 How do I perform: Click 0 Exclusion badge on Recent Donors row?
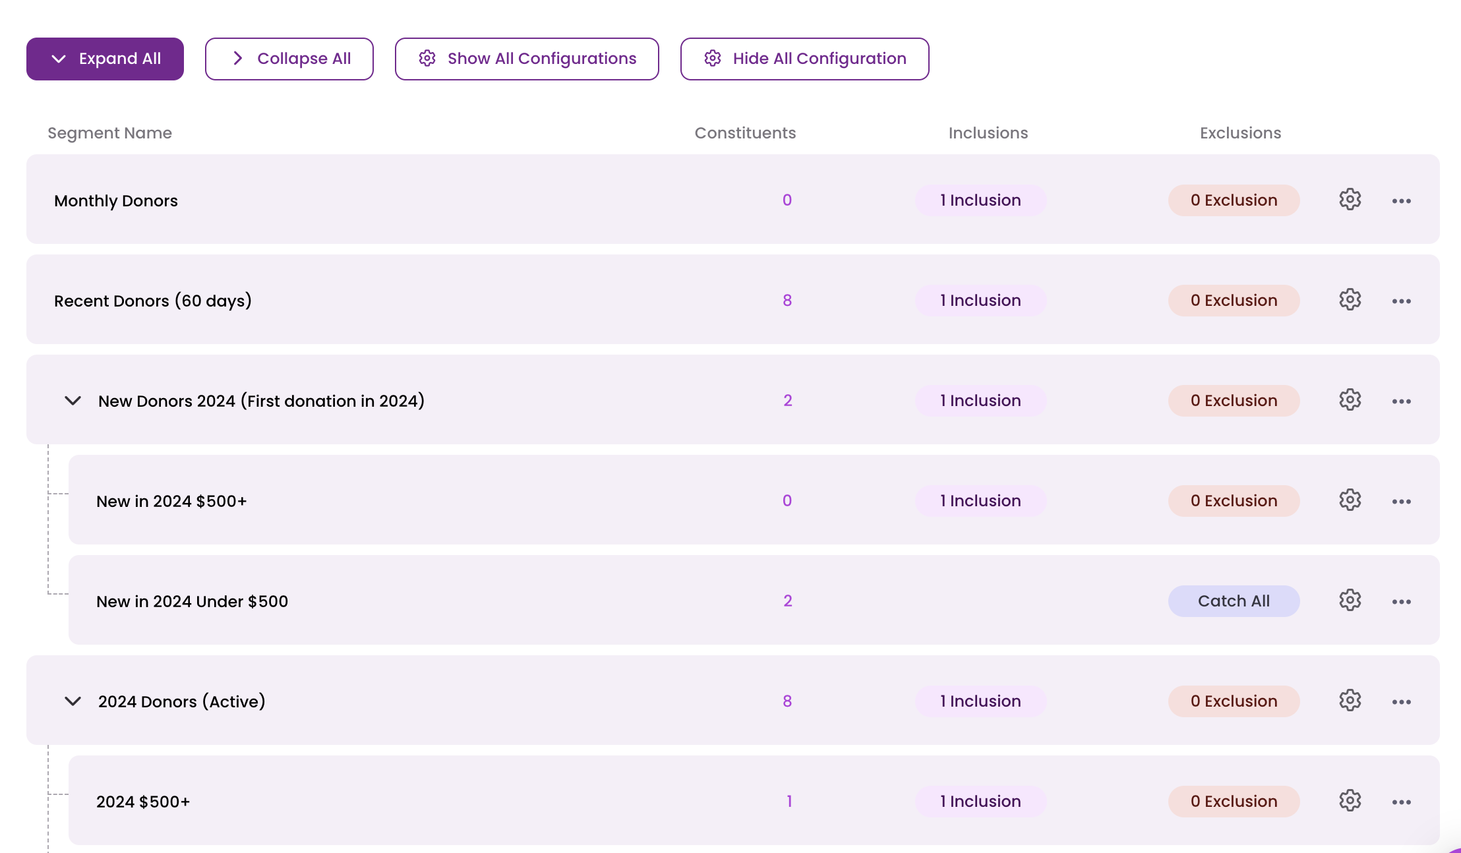point(1234,301)
